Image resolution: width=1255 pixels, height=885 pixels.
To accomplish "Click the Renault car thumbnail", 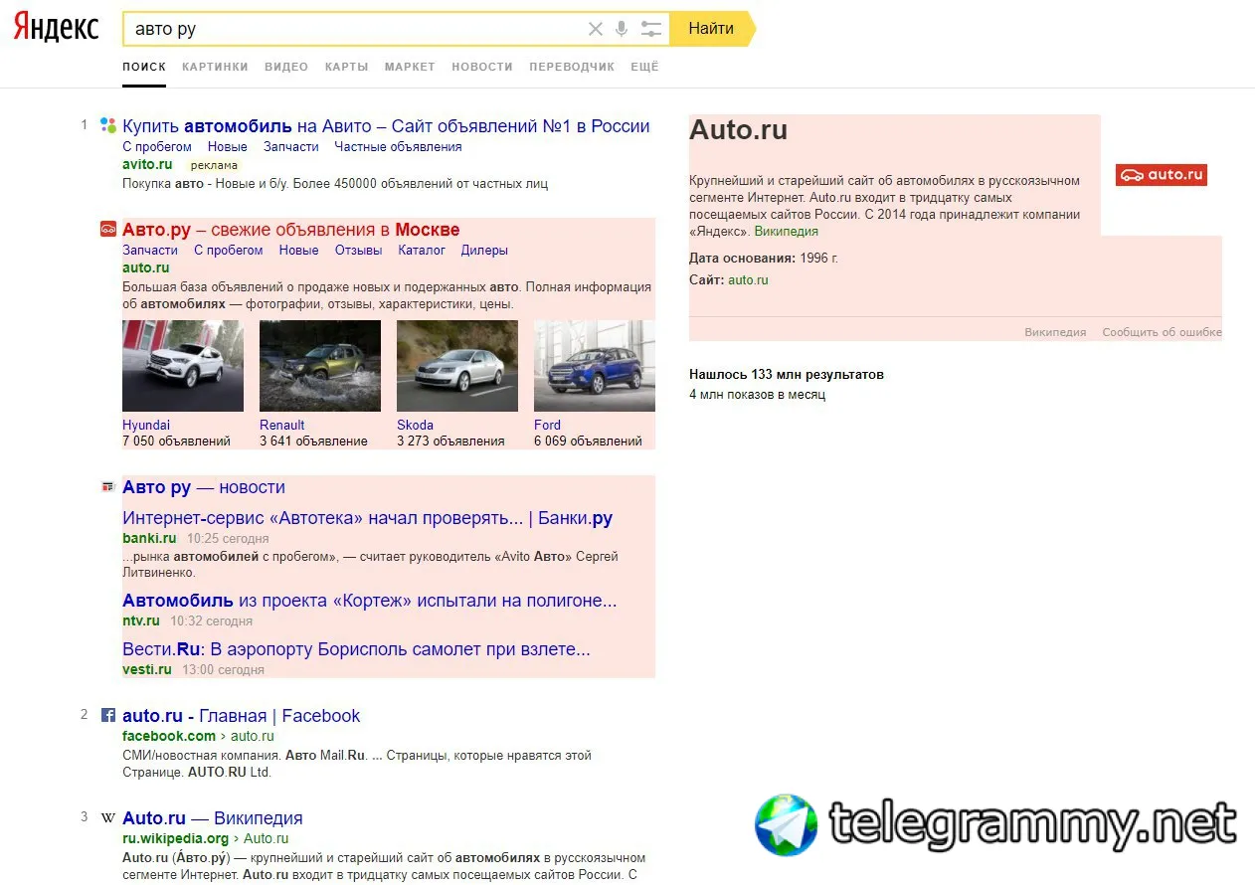I will point(320,366).
